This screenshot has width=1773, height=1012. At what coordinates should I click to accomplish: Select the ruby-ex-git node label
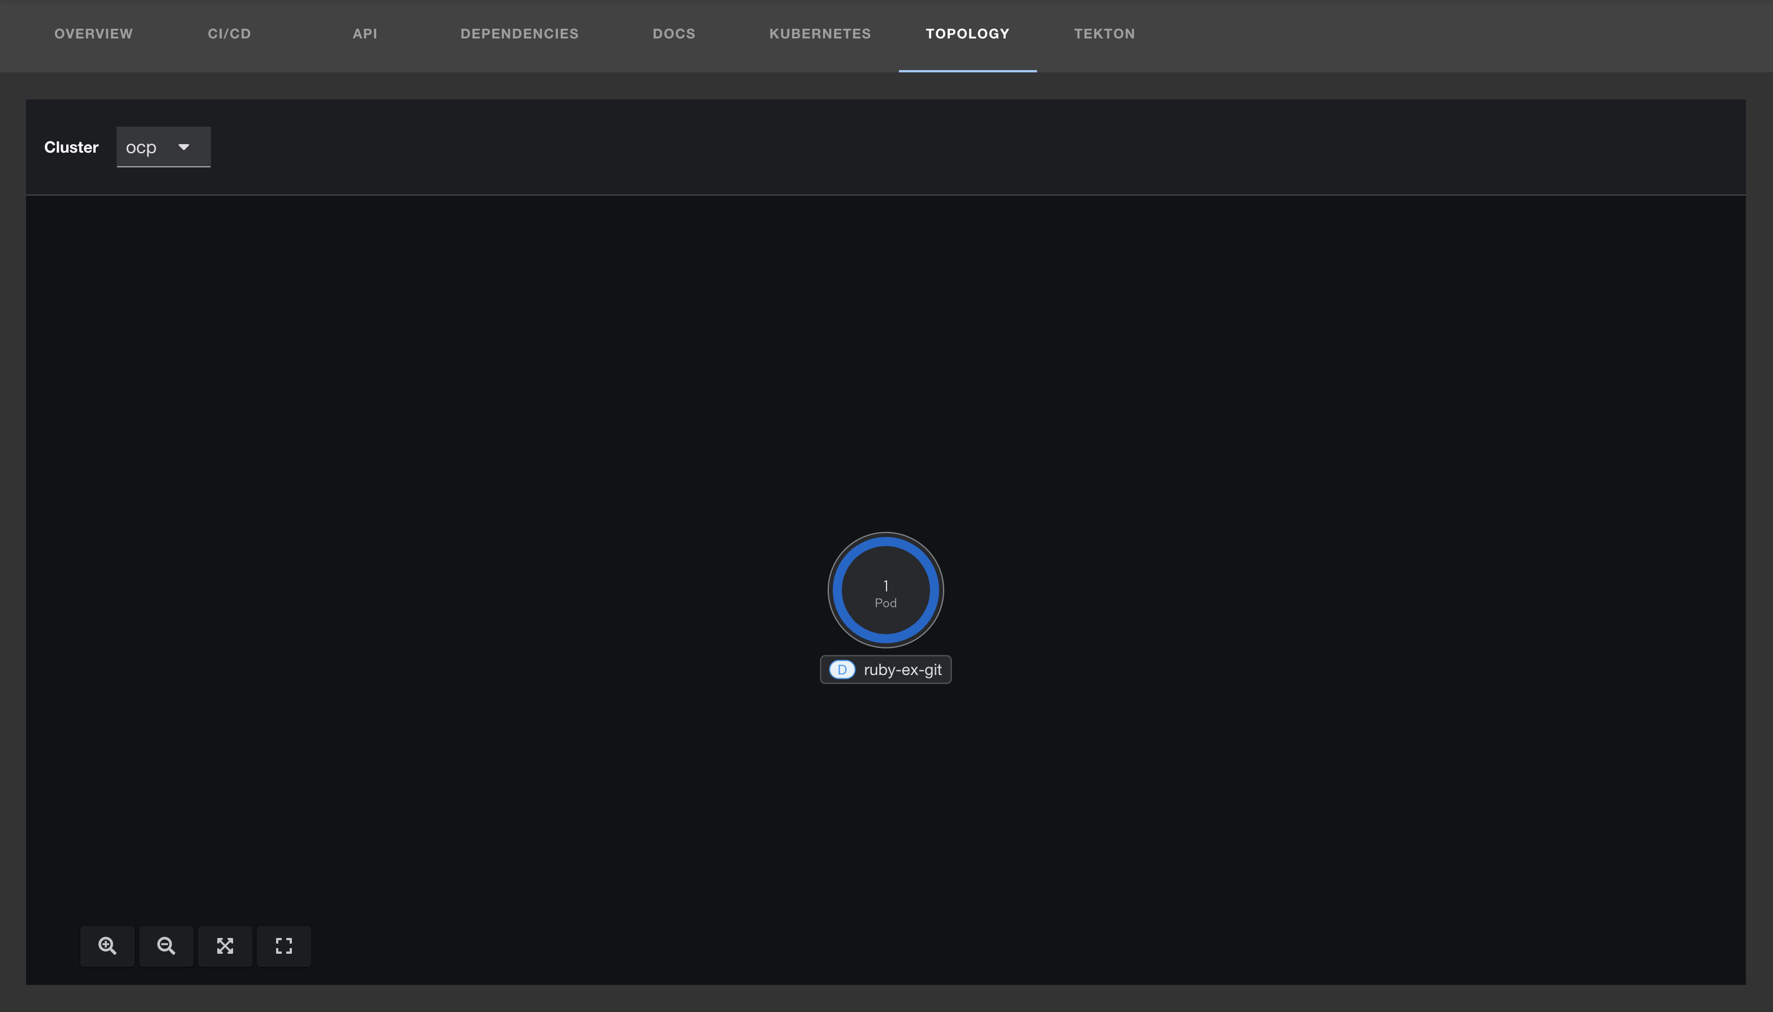click(903, 669)
